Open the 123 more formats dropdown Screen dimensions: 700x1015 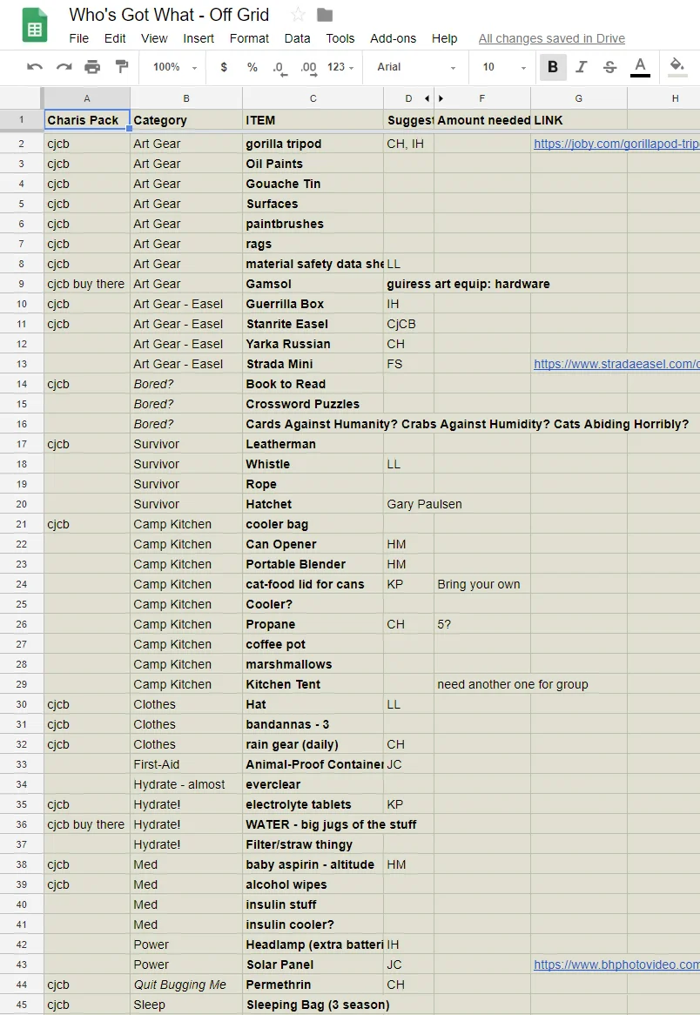pos(340,67)
